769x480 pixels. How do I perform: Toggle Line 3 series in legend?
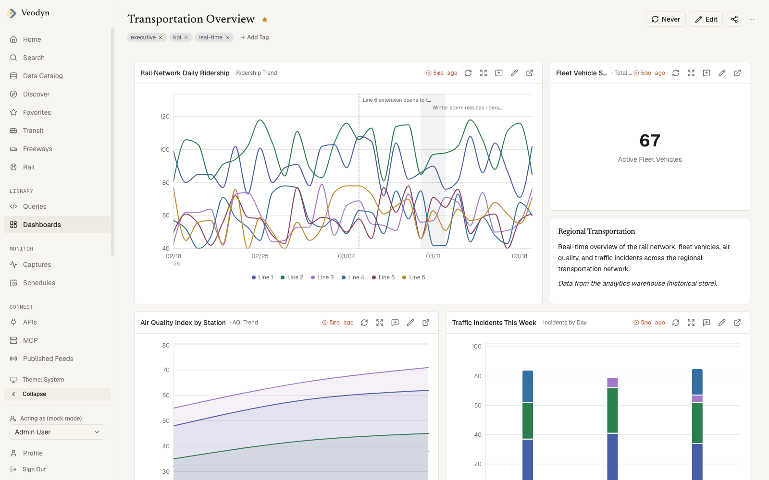(x=322, y=277)
